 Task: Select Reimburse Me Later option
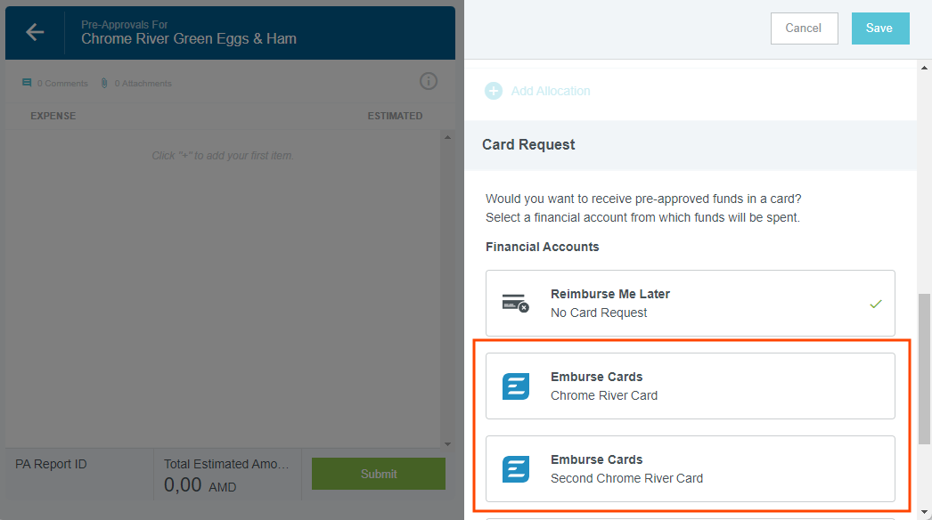[x=690, y=303]
